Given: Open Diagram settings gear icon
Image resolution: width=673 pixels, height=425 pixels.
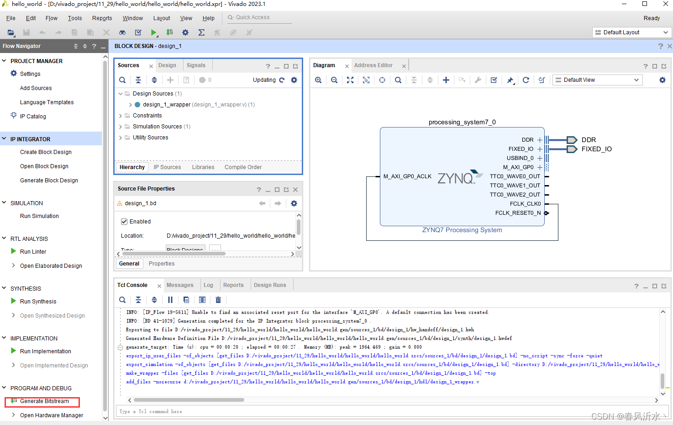Looking at the screenshot, I should coord(662,80).
